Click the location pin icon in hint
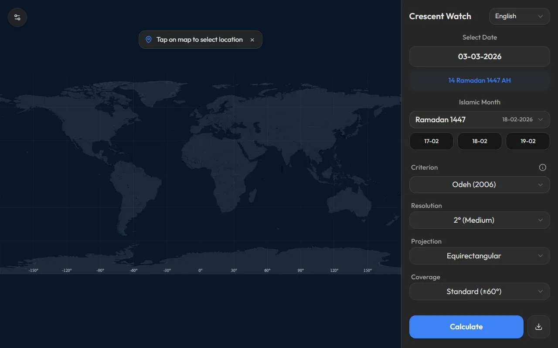This screenshot has width=558, height=348. pos(148,40)
